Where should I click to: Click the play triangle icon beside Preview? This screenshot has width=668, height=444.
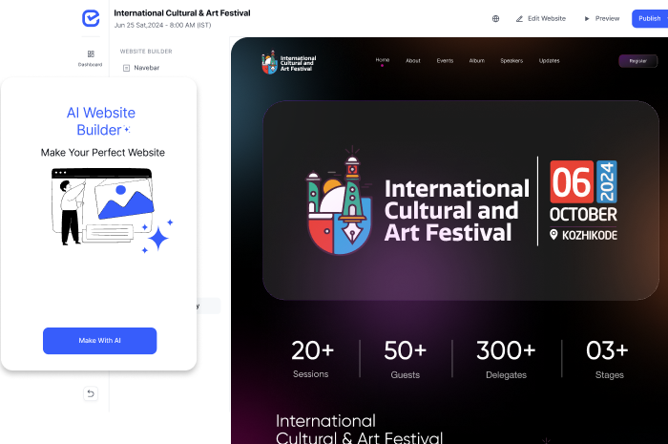[x=587, y=19]
